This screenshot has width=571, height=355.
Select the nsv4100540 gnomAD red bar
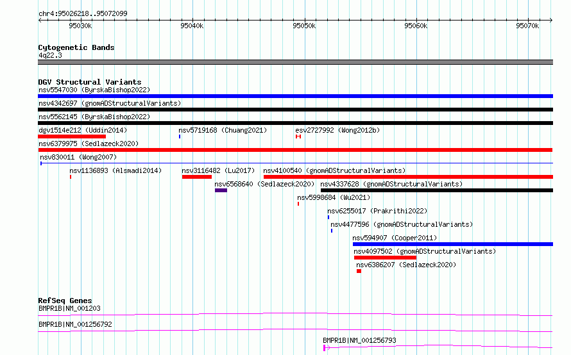[408, 177]
